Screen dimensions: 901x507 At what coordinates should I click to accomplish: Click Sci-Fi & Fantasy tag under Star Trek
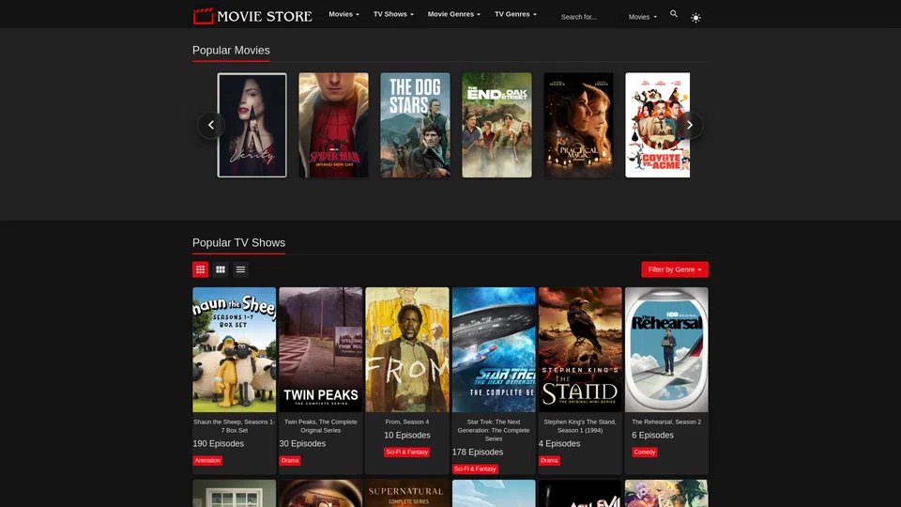point(475,469)
